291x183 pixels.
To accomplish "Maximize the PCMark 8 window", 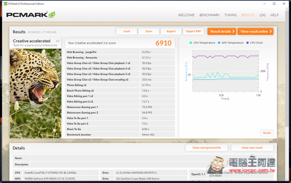I will (274, 4).
